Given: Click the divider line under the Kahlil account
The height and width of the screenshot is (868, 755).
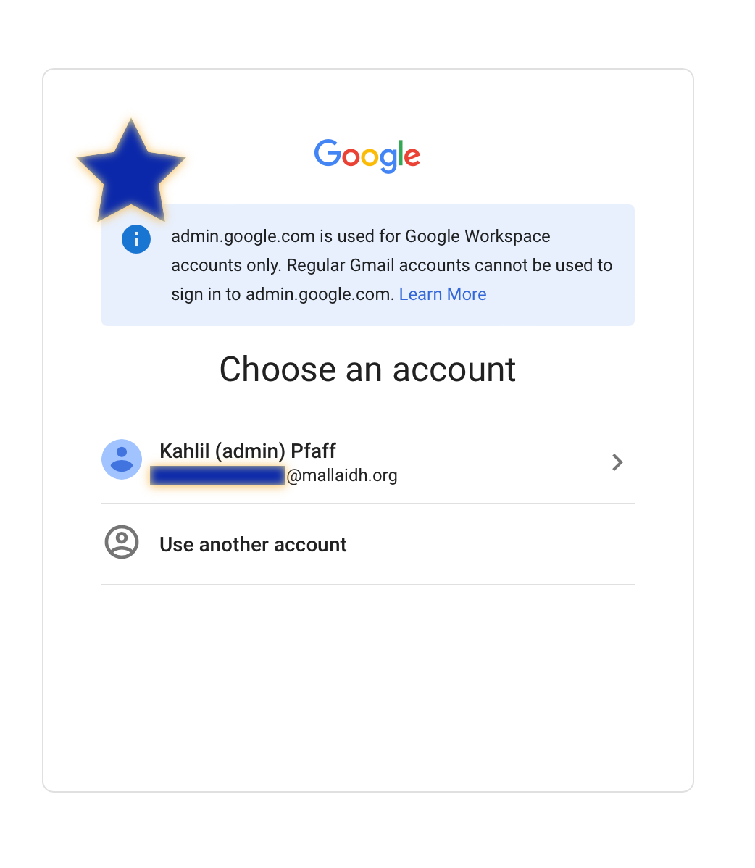Looking at the screenshot, I should pos(367,504).
